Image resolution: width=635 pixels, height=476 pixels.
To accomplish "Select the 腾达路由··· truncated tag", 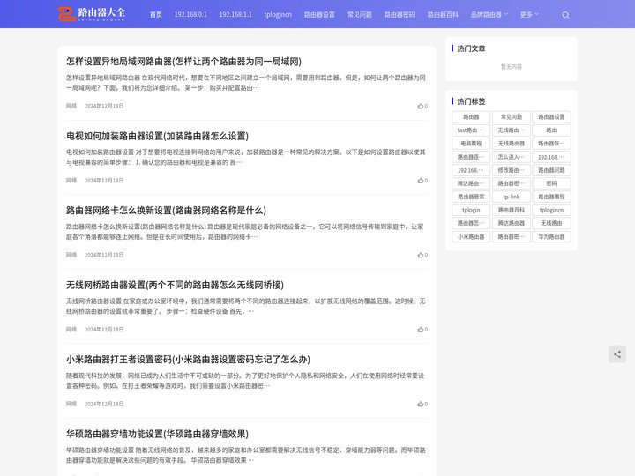I will [471, 183].
